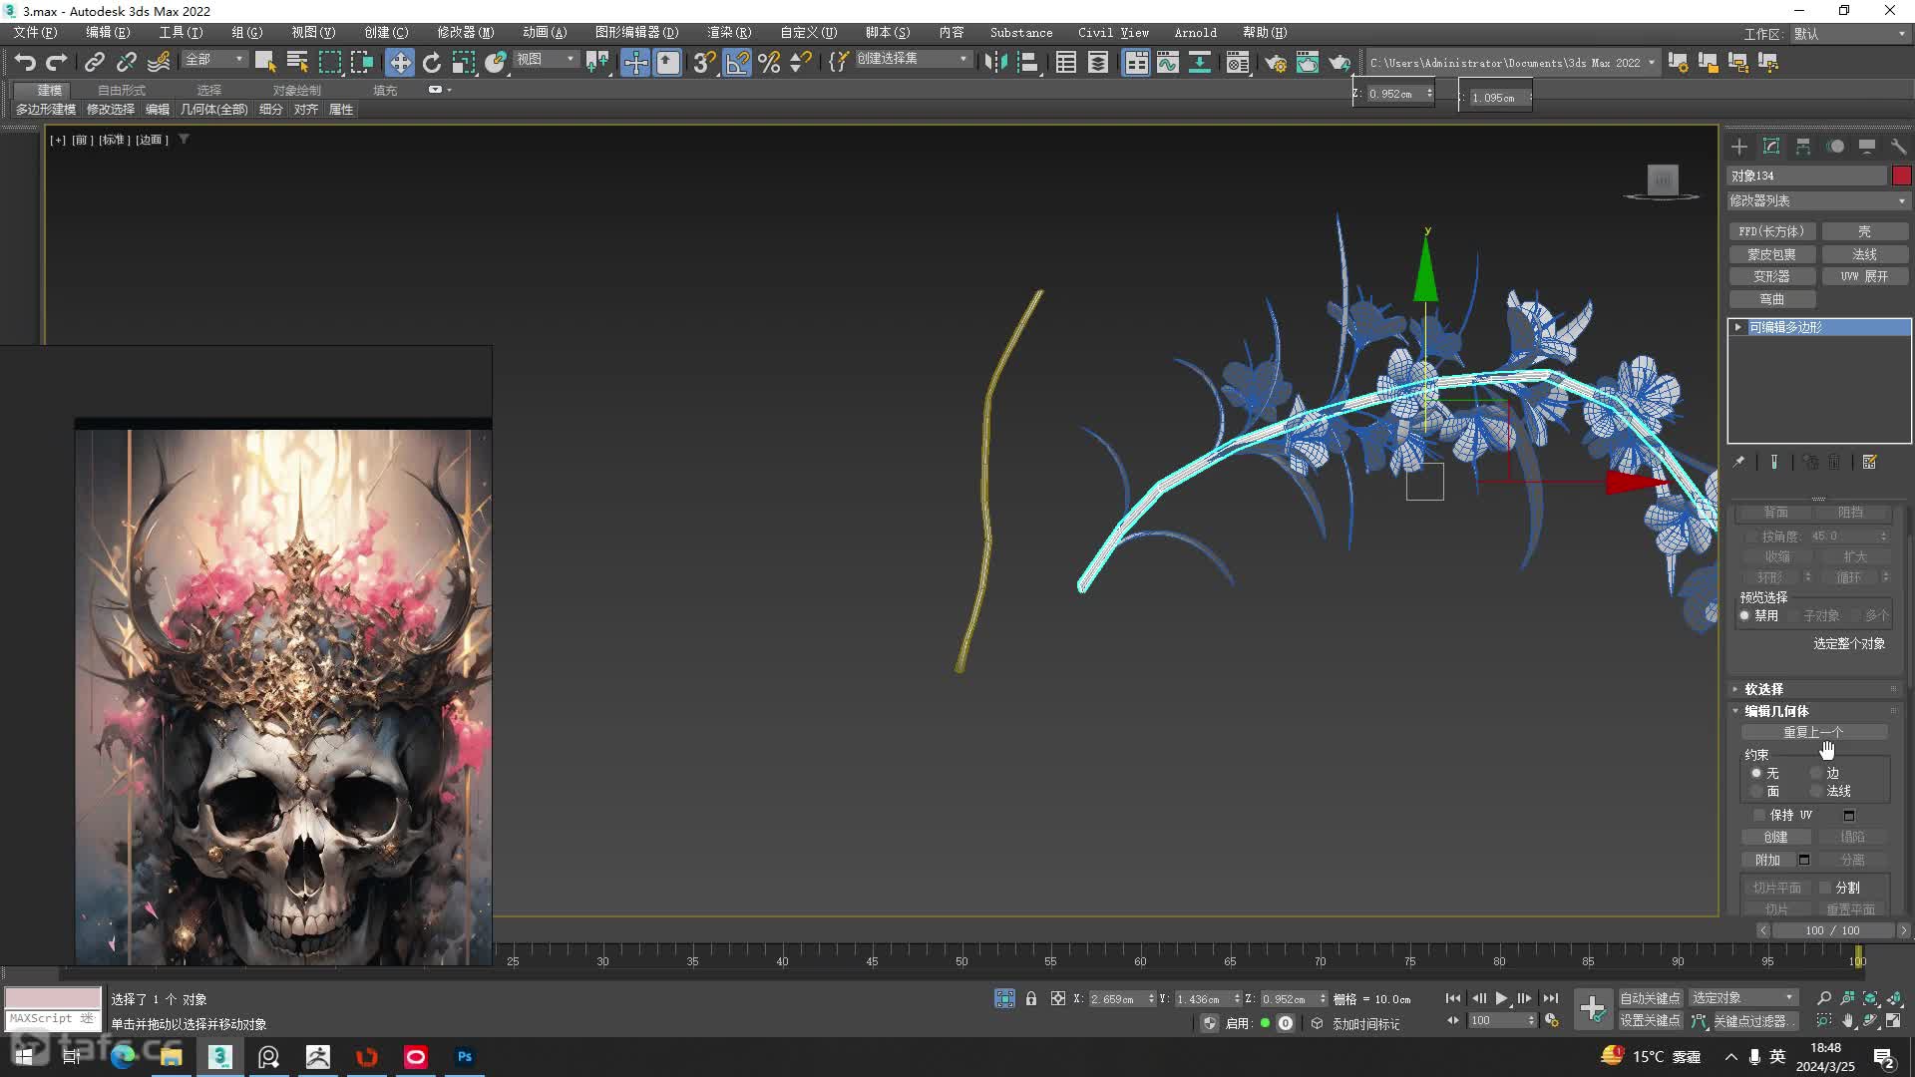Image resolution: width=1915 pixels, height=1077 pixels.
Task: Click the Pin Stack icon
Action: (x=1739, y=462)
